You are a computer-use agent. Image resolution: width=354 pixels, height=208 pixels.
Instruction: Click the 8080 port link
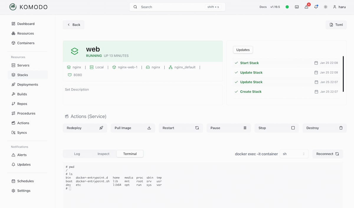tap(75, 75)
